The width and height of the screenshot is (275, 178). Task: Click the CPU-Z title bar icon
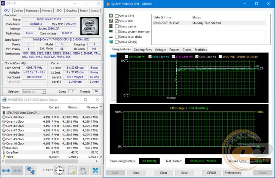coord(3,3)
